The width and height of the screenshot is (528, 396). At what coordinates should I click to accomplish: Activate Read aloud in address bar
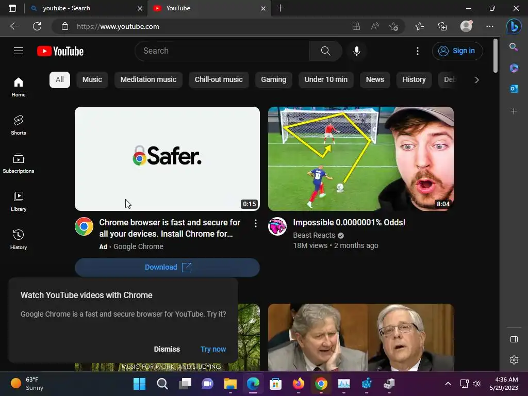coord(375,26)
